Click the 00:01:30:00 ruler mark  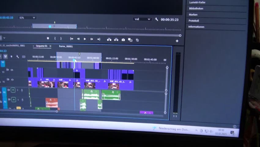pyautogui.click(x=131, y=59)
